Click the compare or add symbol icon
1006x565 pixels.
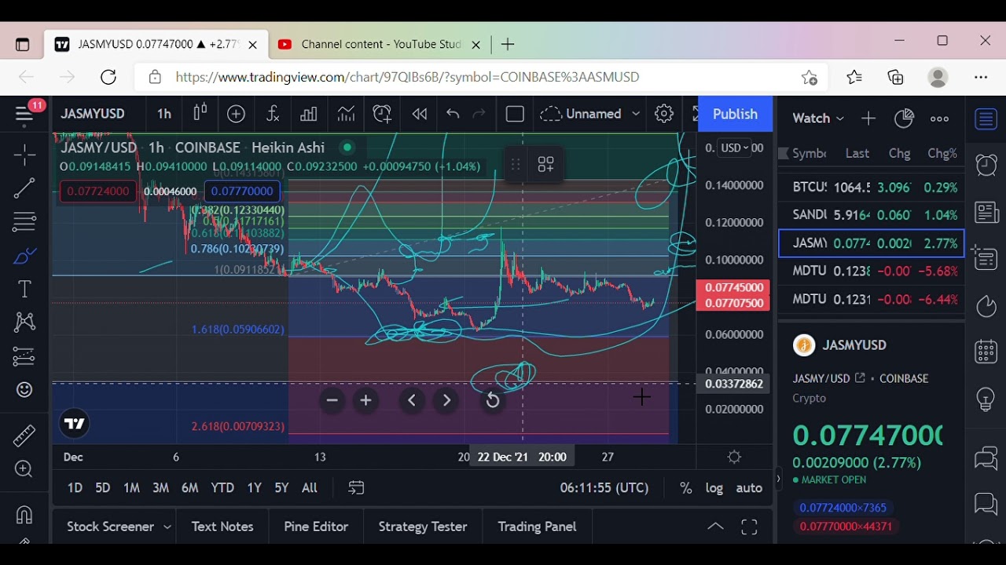click(236, 115)
